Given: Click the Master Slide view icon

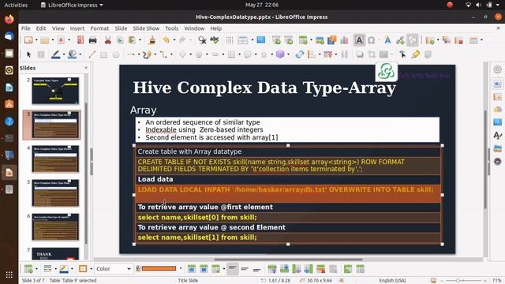Looking at the screenshot, I should click(261, 40).
